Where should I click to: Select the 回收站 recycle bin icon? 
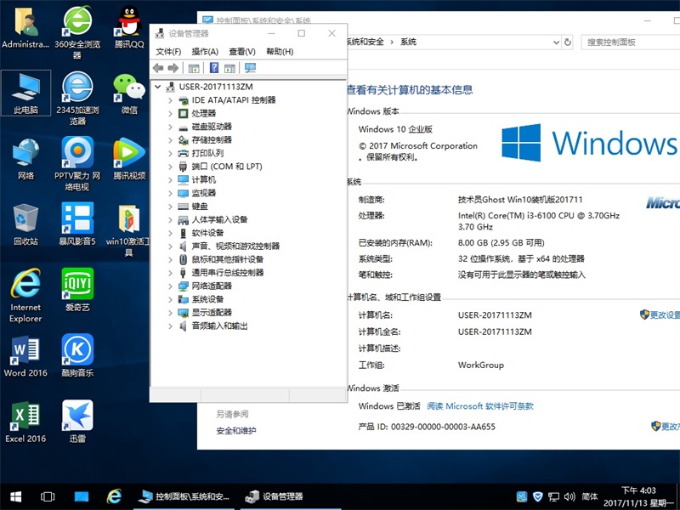pos(25,224)
